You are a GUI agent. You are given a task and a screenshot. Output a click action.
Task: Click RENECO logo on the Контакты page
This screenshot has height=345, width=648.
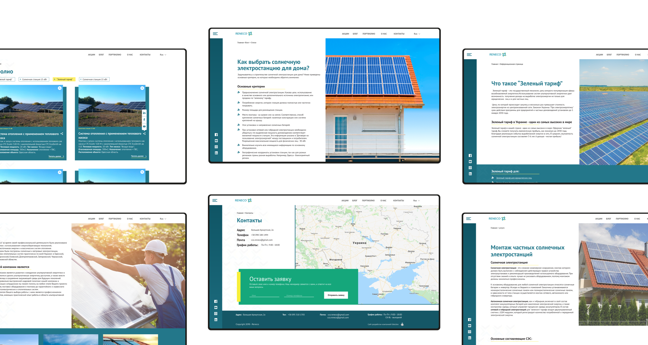(243, 200)
